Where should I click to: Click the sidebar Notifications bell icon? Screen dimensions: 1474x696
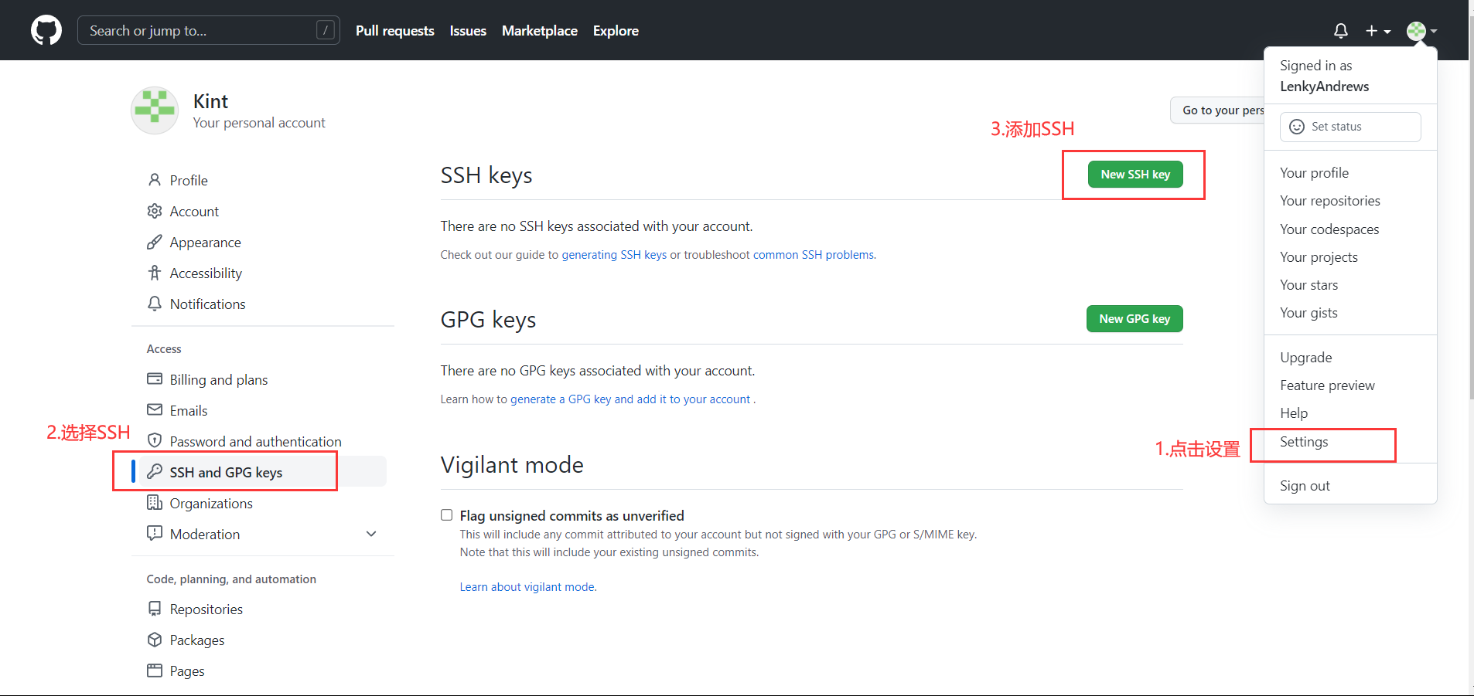[155, 304]
